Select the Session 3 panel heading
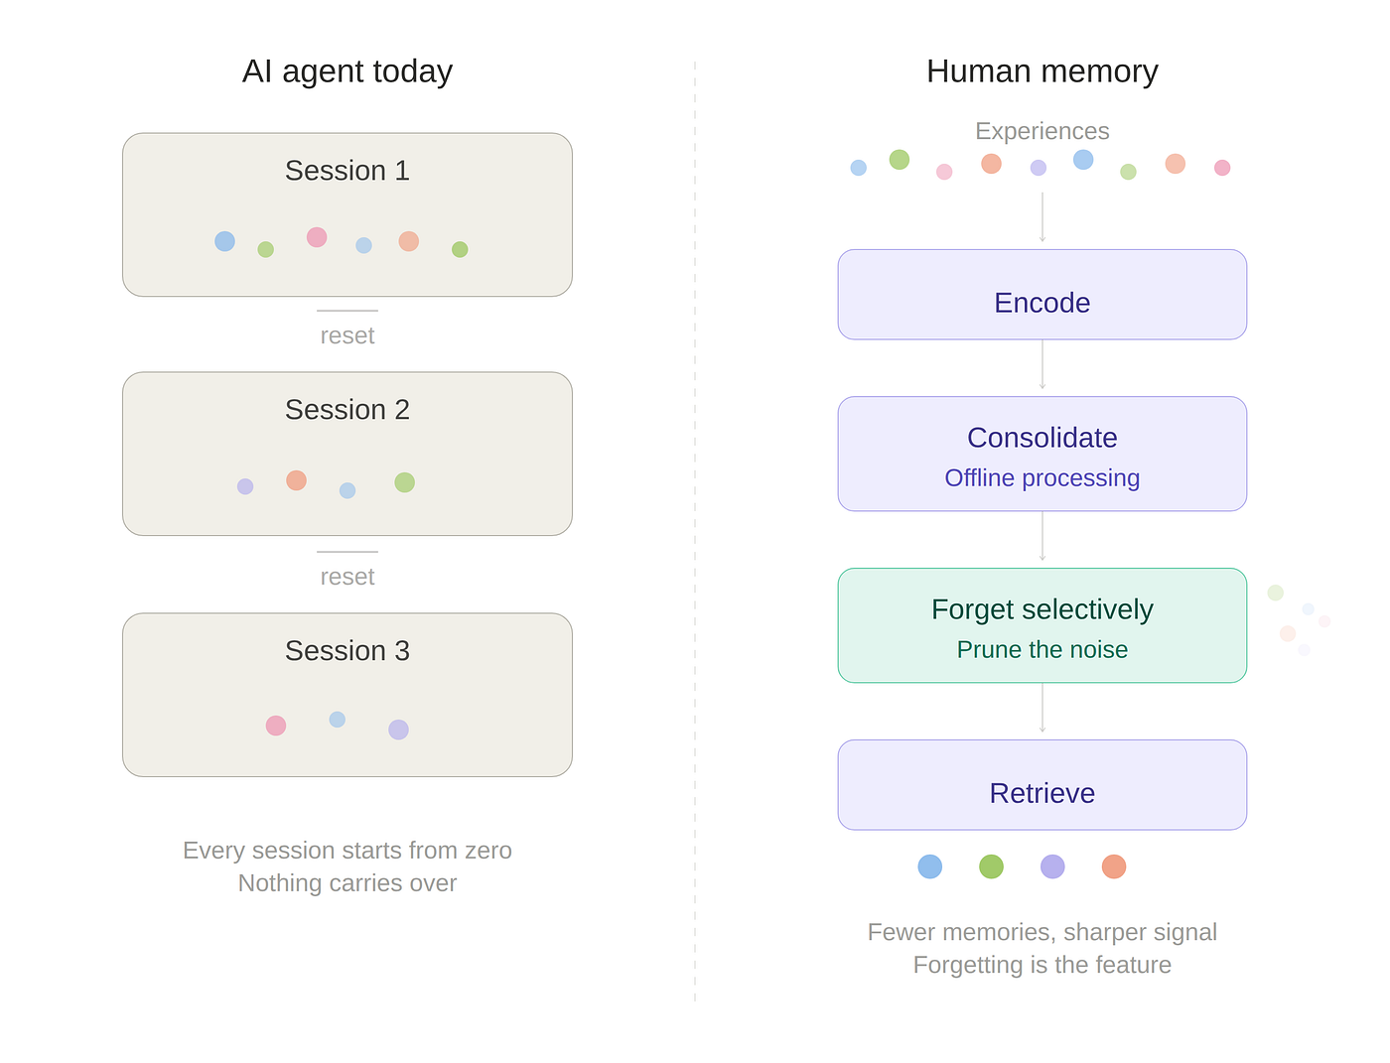1390x1063 pixels. tap(347, 651)
